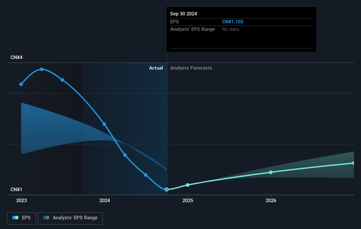Click the peak EPS data point near CN¥4
Viewport: 361px width, 229px height.
click(41, 69)
